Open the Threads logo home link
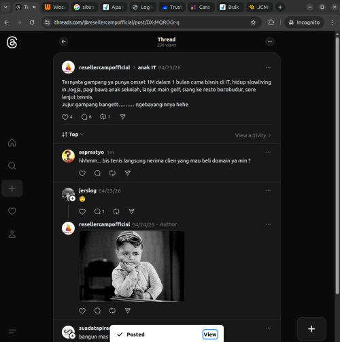This screenshot has width=340, height=342. 12,42
